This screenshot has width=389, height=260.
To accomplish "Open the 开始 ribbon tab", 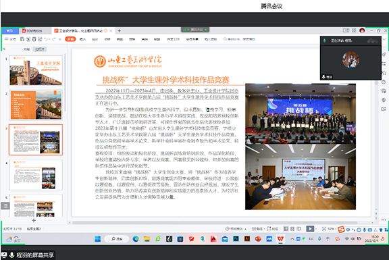I will (x=70, y=39).
